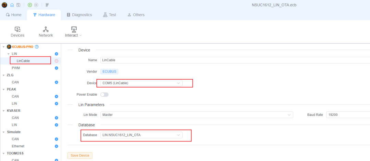Remove LinCable with the red minus icon
This screenshot has width=370, height=161.
57,61
